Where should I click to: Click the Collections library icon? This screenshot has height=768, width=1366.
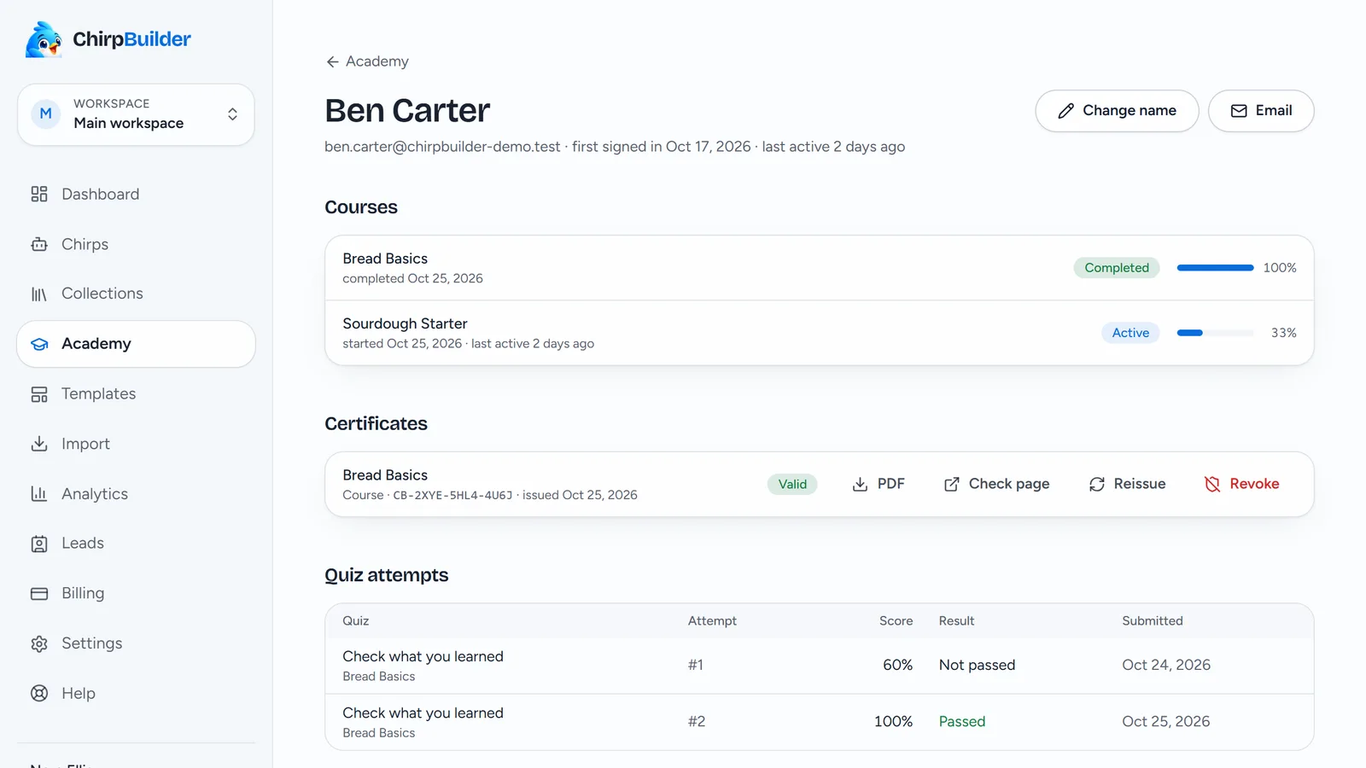[39, 294]
